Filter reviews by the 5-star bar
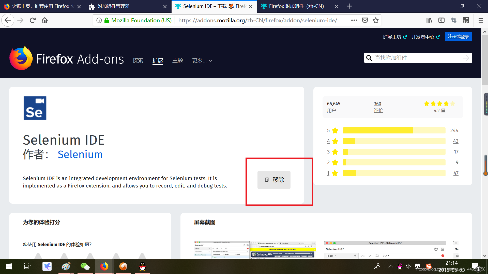Viewport: 488px width, 274px height. (x=394, y=130)
